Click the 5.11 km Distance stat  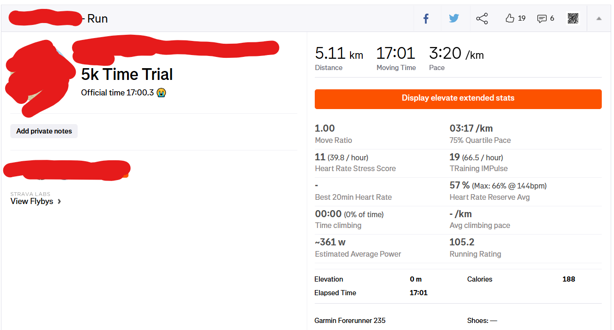coord(339,54)
